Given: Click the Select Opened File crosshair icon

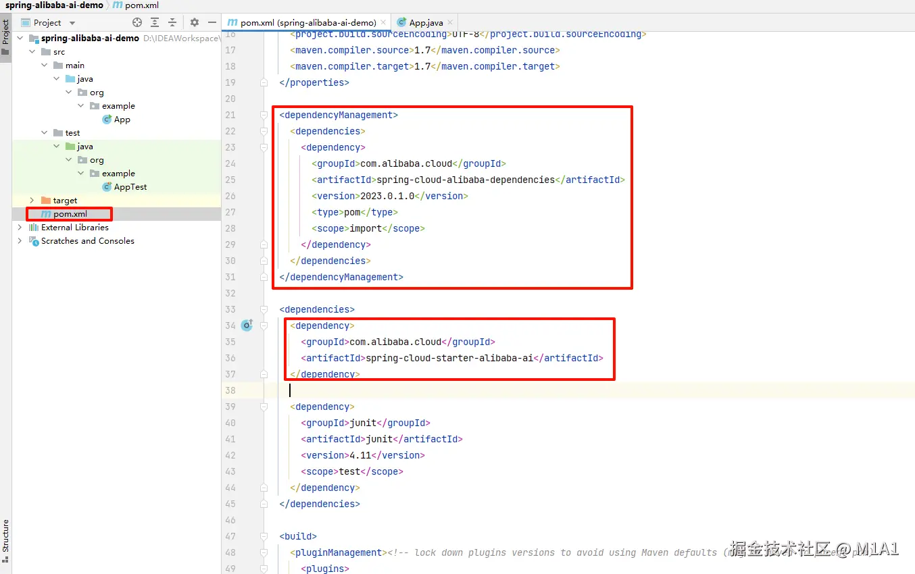Looking at the screenshot, I should 137,22.
